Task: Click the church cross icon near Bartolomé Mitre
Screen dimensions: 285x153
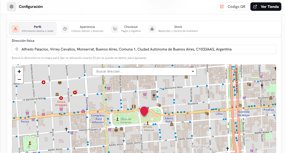Action: click(x=154, y=95)
